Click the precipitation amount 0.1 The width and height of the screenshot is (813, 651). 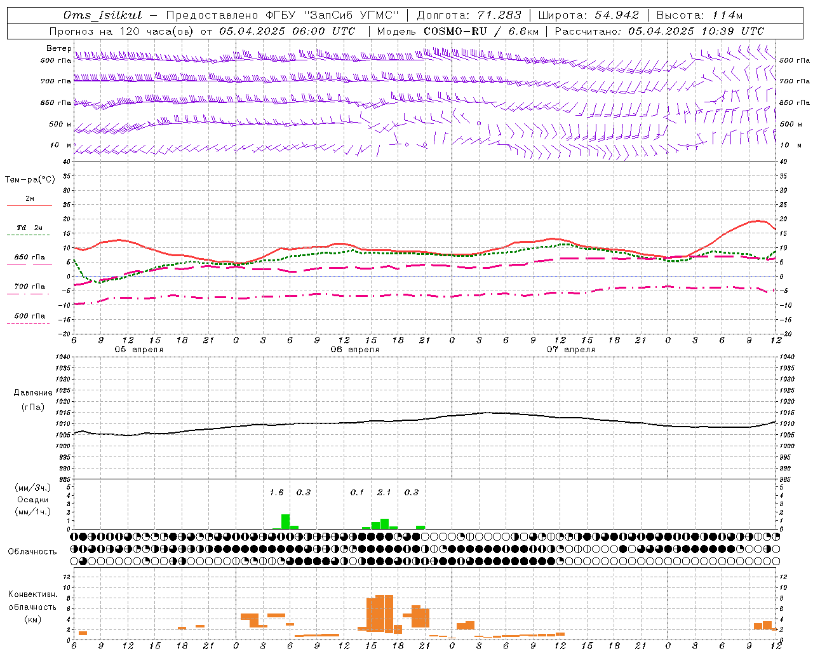pos(357,492)
